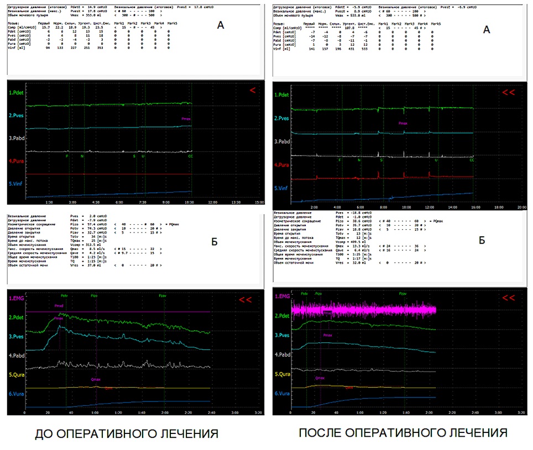Click the 10:30 time tick on pre-treatment axis
Image resolution: width=533 pixels, height=450 pixels.
click(190, 202)
